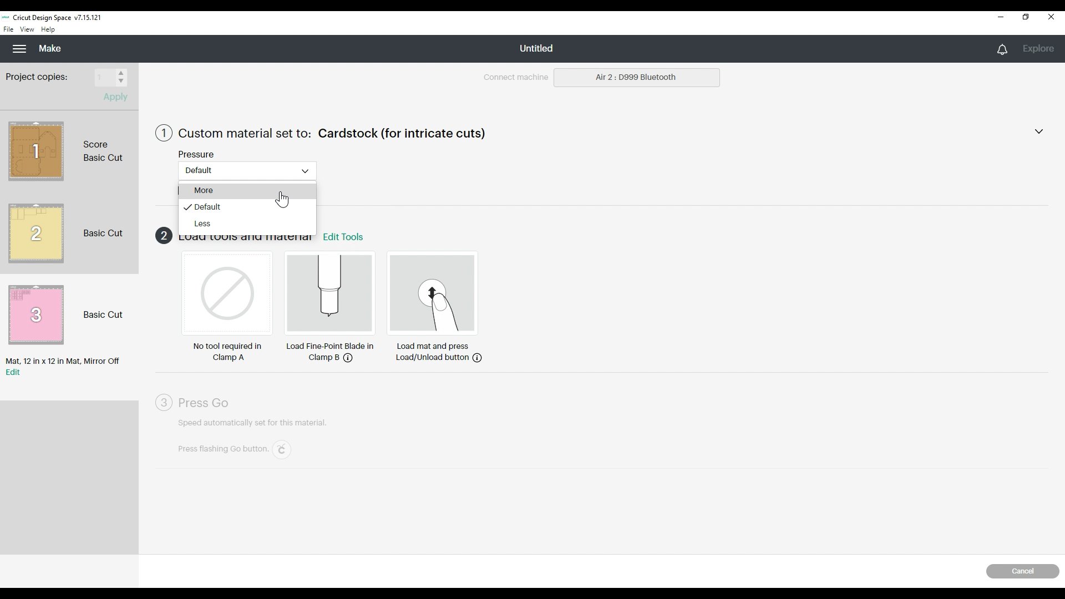Click 'Mat, 12 in x 12 in Mat, Mirror Off' text

[x=62, y=361]
